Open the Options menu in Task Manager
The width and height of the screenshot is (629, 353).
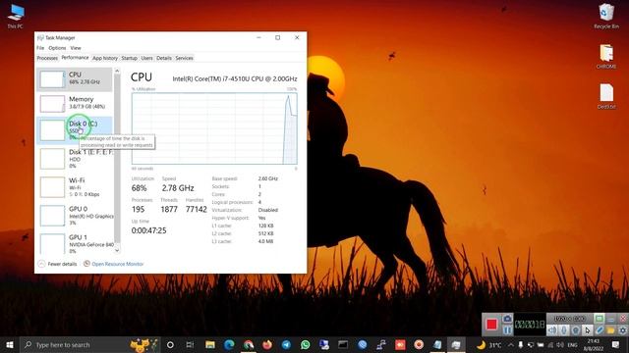pyautogui.click(x=57, y=48)
